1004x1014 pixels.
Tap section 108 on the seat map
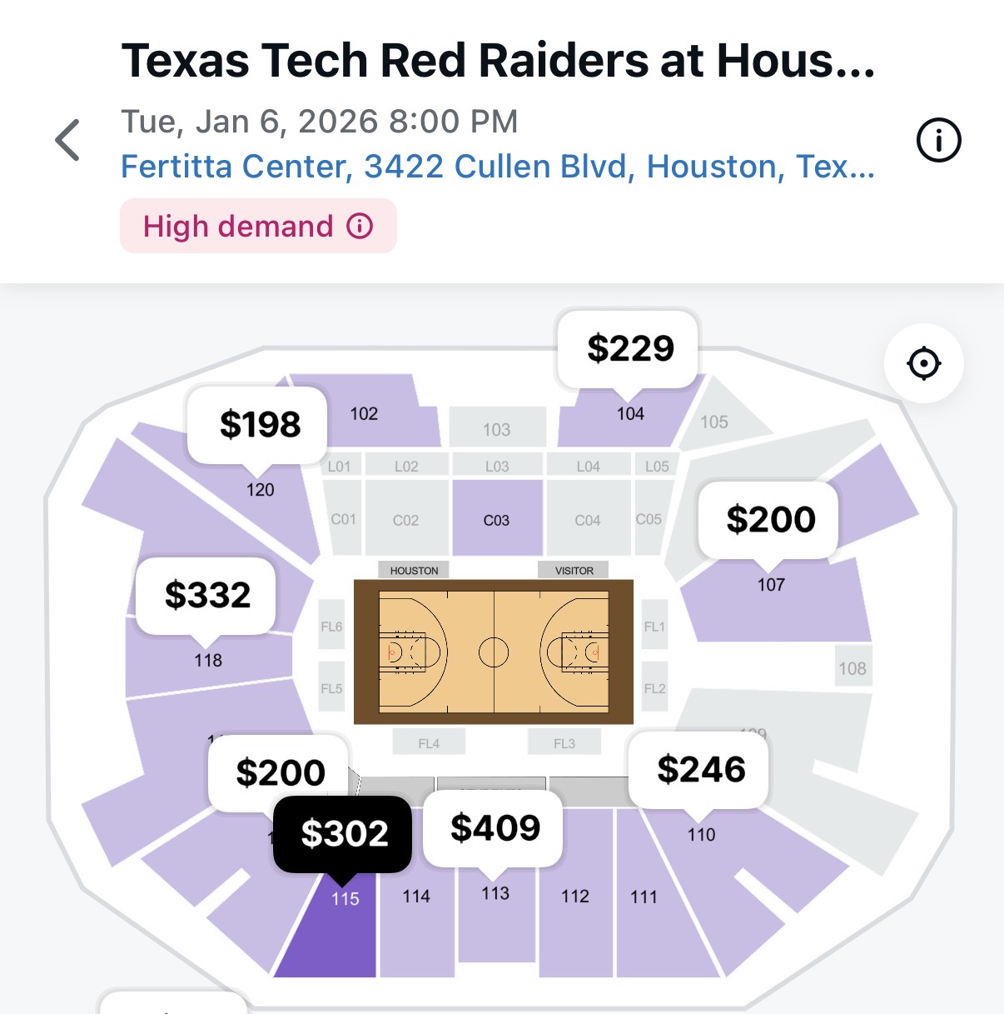pos(852,668)
